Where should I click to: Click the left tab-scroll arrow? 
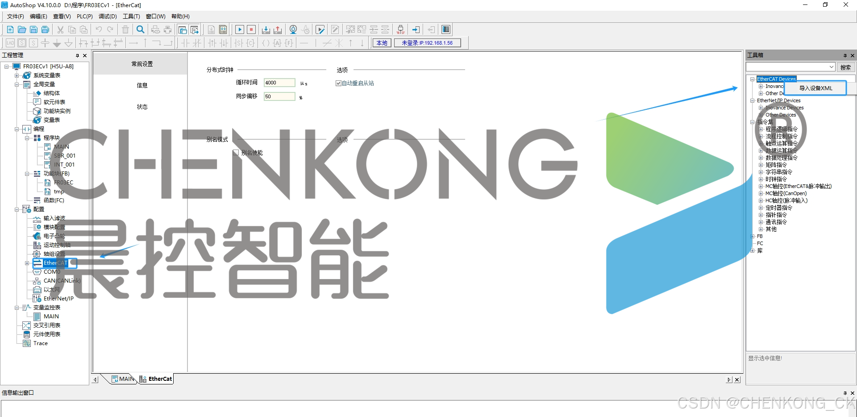(95, 379)
